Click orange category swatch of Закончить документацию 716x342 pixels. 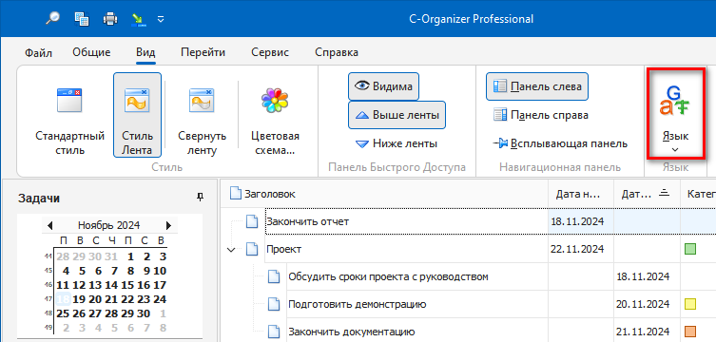tap(690, 332)
